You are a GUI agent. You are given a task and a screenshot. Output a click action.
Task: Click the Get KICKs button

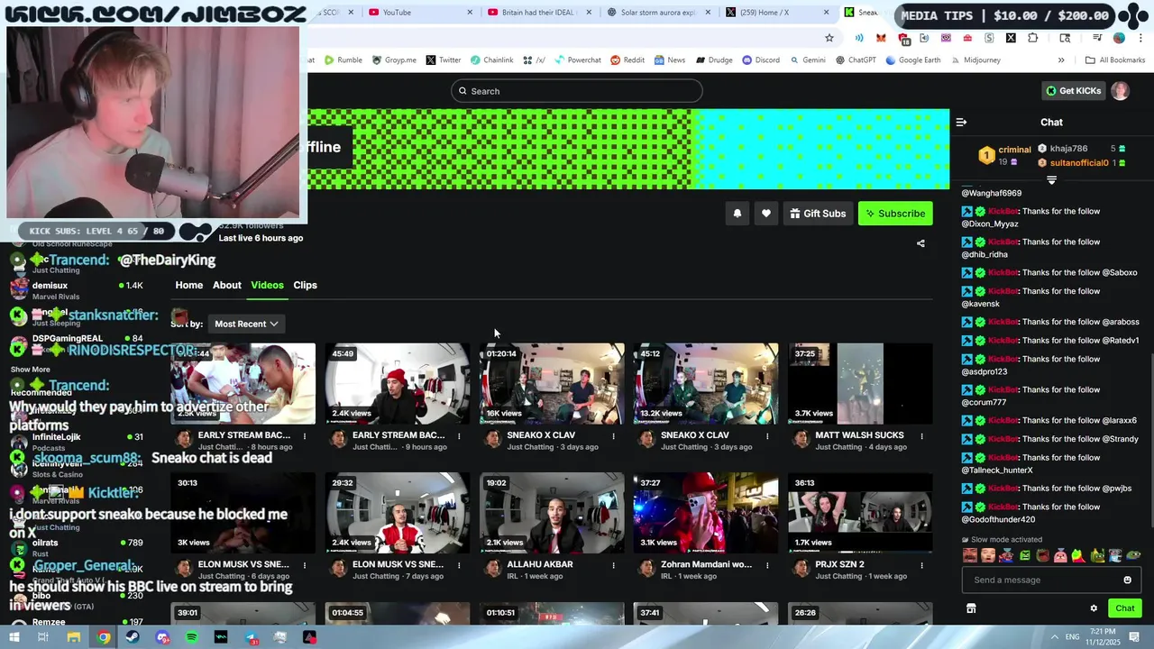(x=1073, y=90)
